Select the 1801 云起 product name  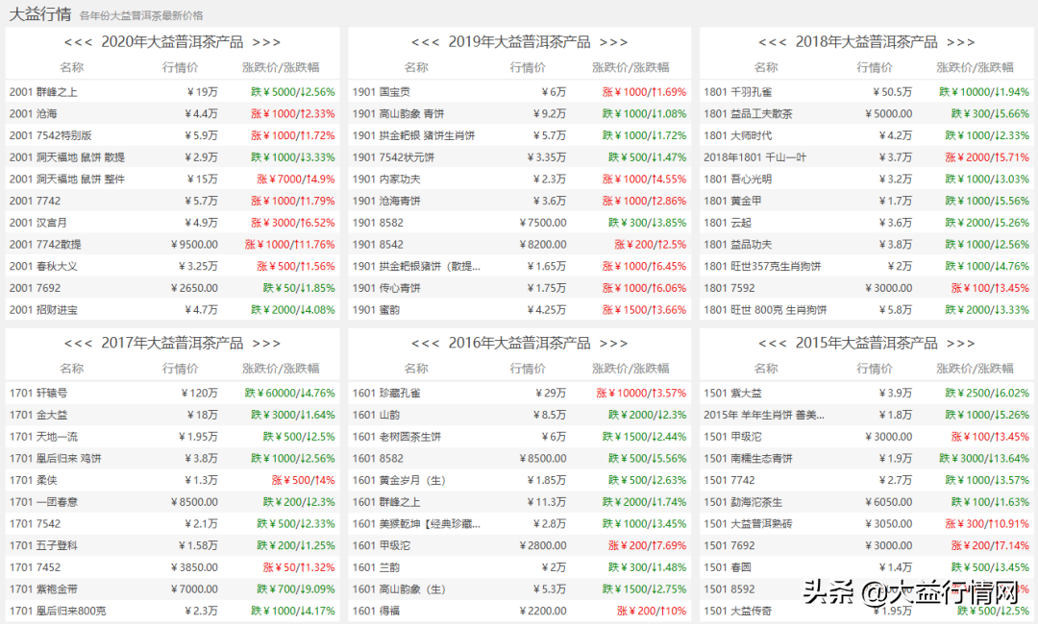click(727, 223)
